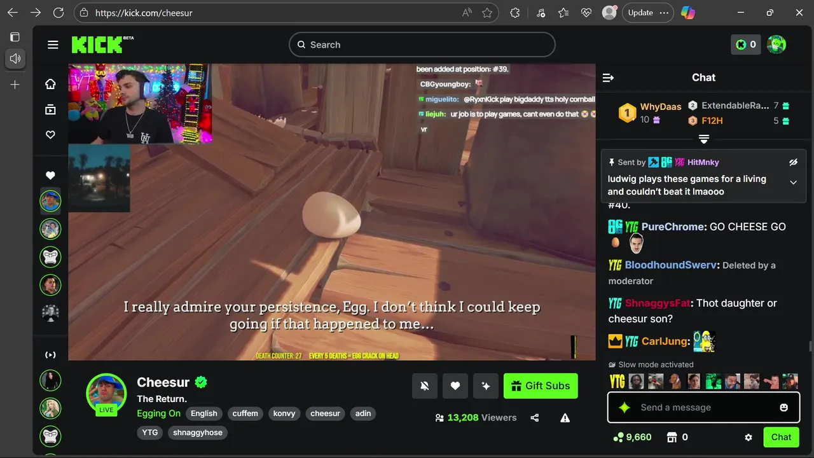
Task: Open the Kick hamburger menu
Action: [53, 45]
